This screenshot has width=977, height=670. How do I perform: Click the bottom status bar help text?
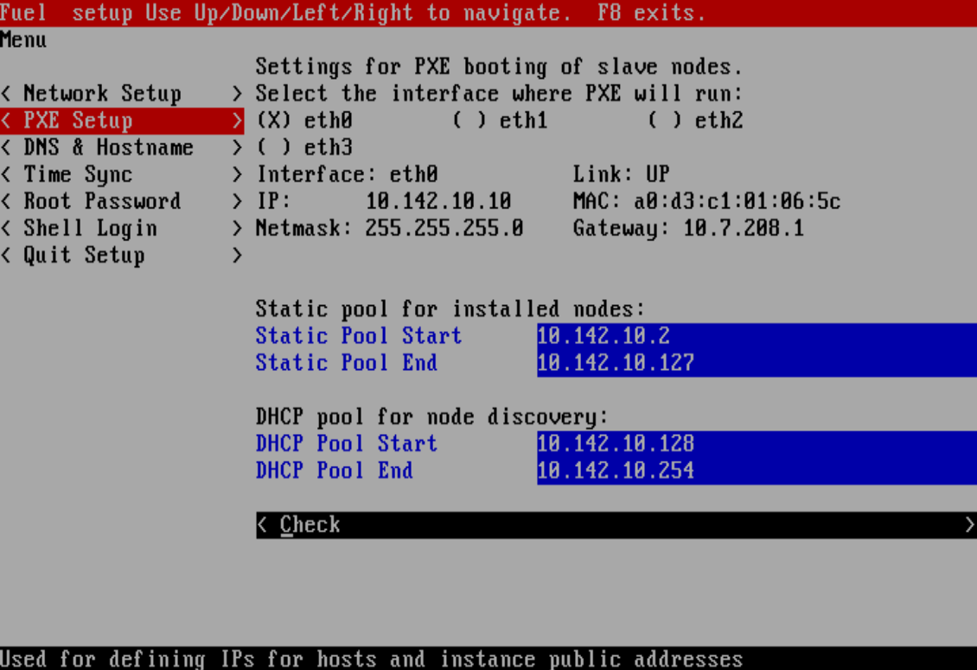tap(372, 659)
